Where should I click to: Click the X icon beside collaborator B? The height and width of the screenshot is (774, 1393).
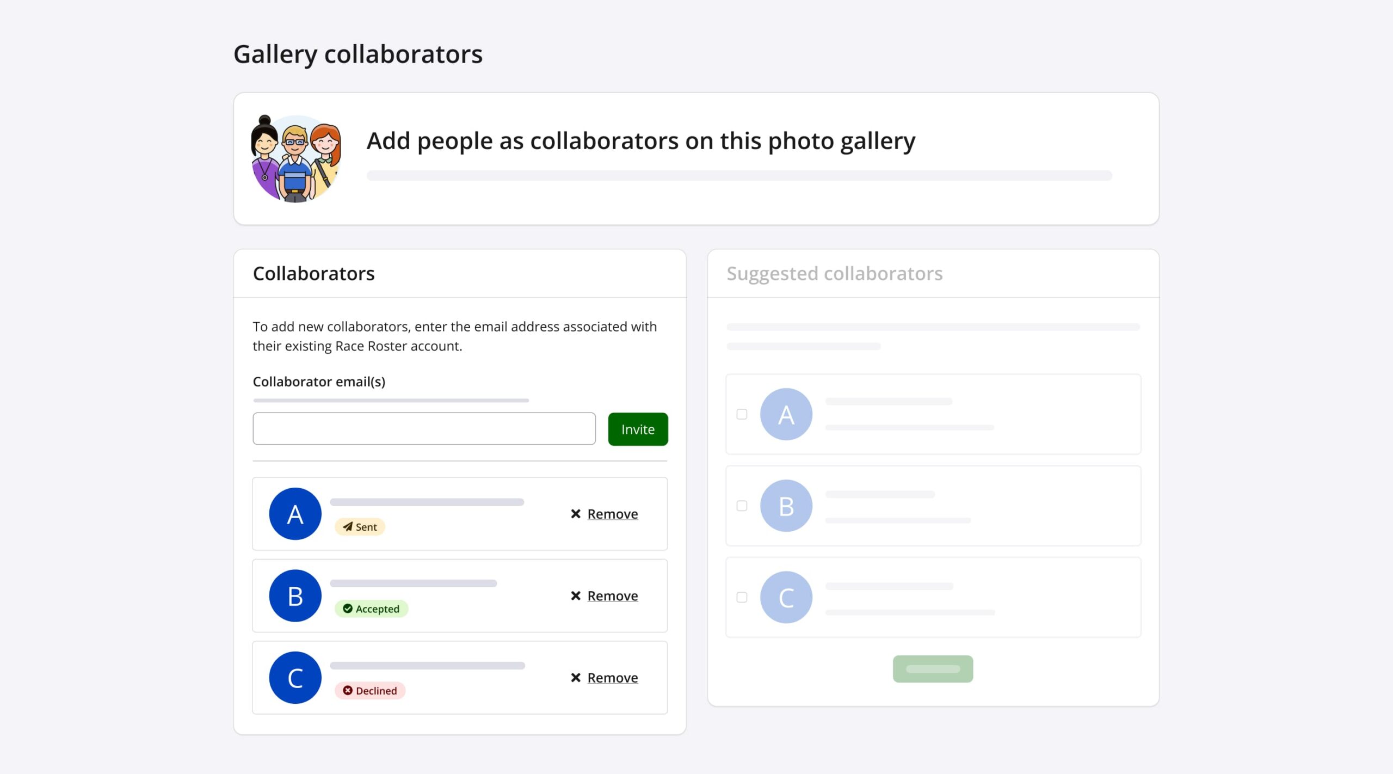coord(575,595)
